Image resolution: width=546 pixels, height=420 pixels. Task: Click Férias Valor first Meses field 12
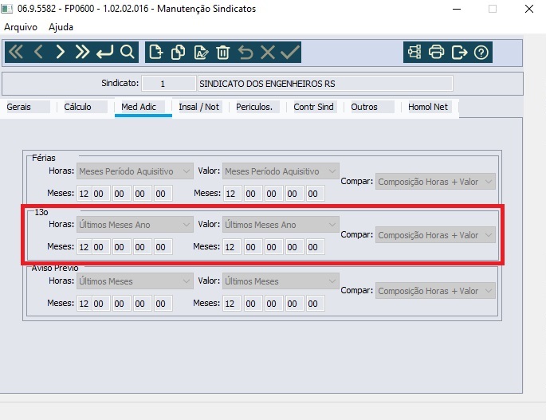coord(231,194)
